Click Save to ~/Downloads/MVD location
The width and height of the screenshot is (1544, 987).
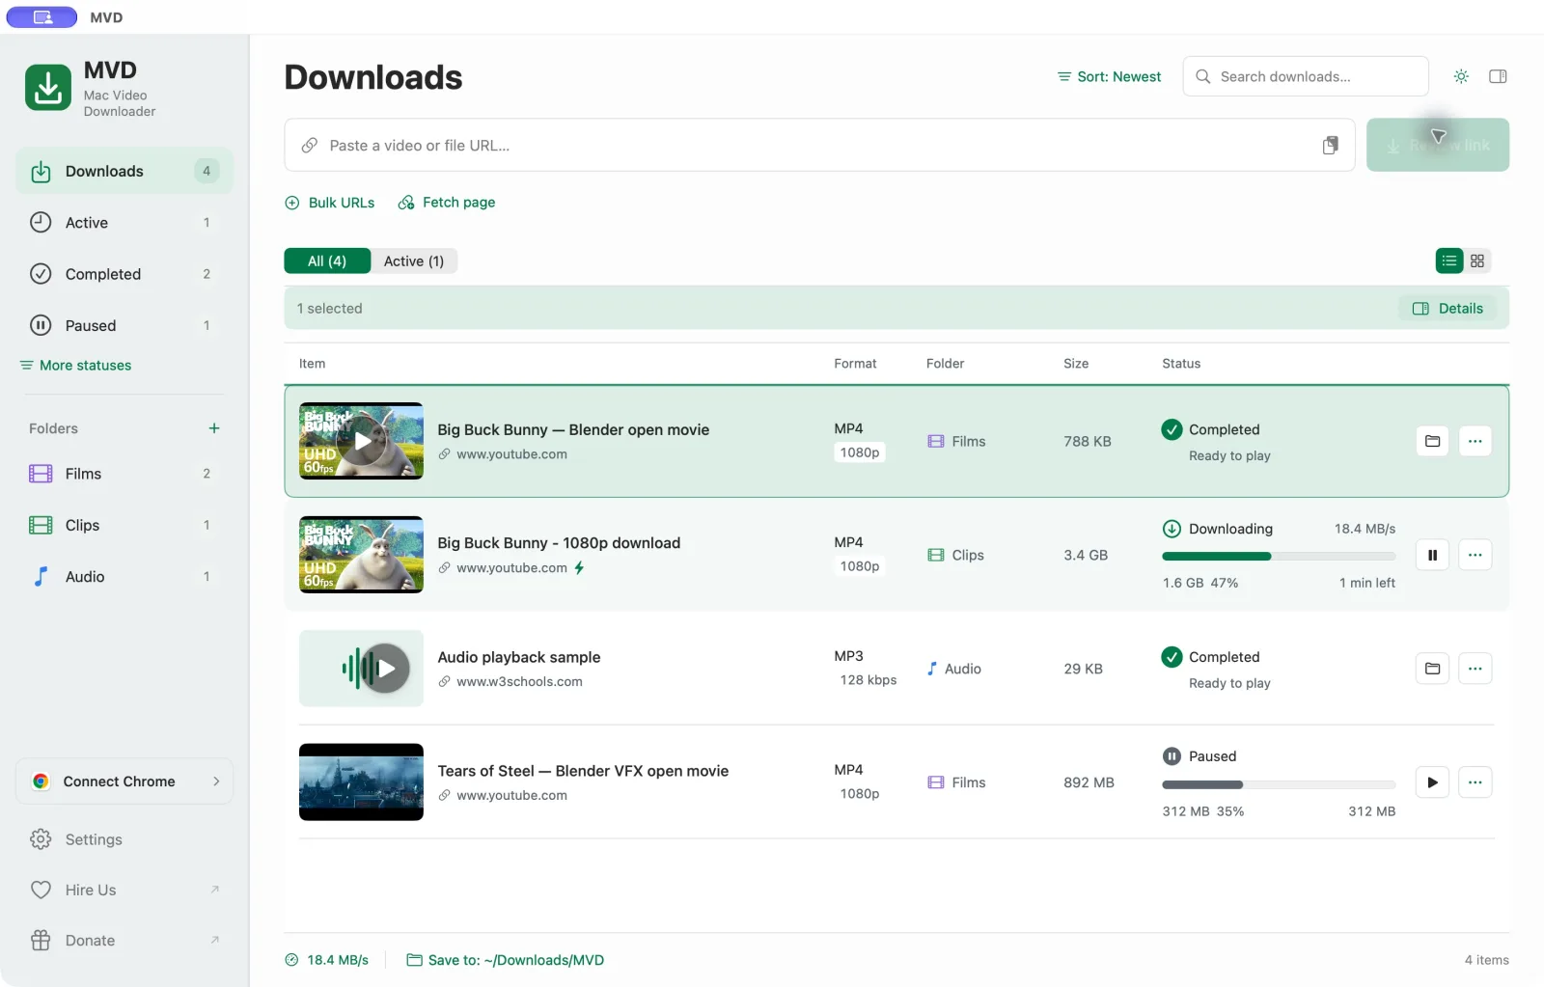tap(506, 960)
